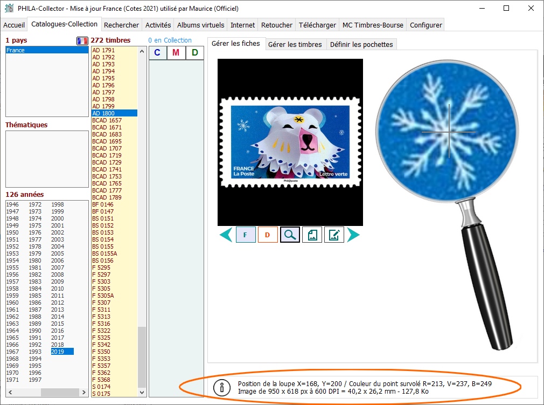Activate the magnifier loupe tool button
The width and height of the screenshot is (544, 405).
coord(290,235)
